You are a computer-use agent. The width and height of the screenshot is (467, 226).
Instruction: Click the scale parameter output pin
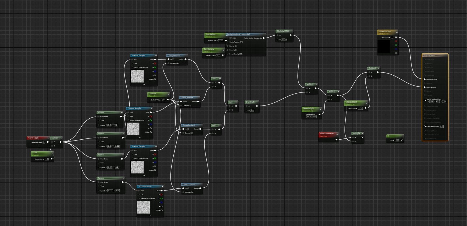click(52, 159)
